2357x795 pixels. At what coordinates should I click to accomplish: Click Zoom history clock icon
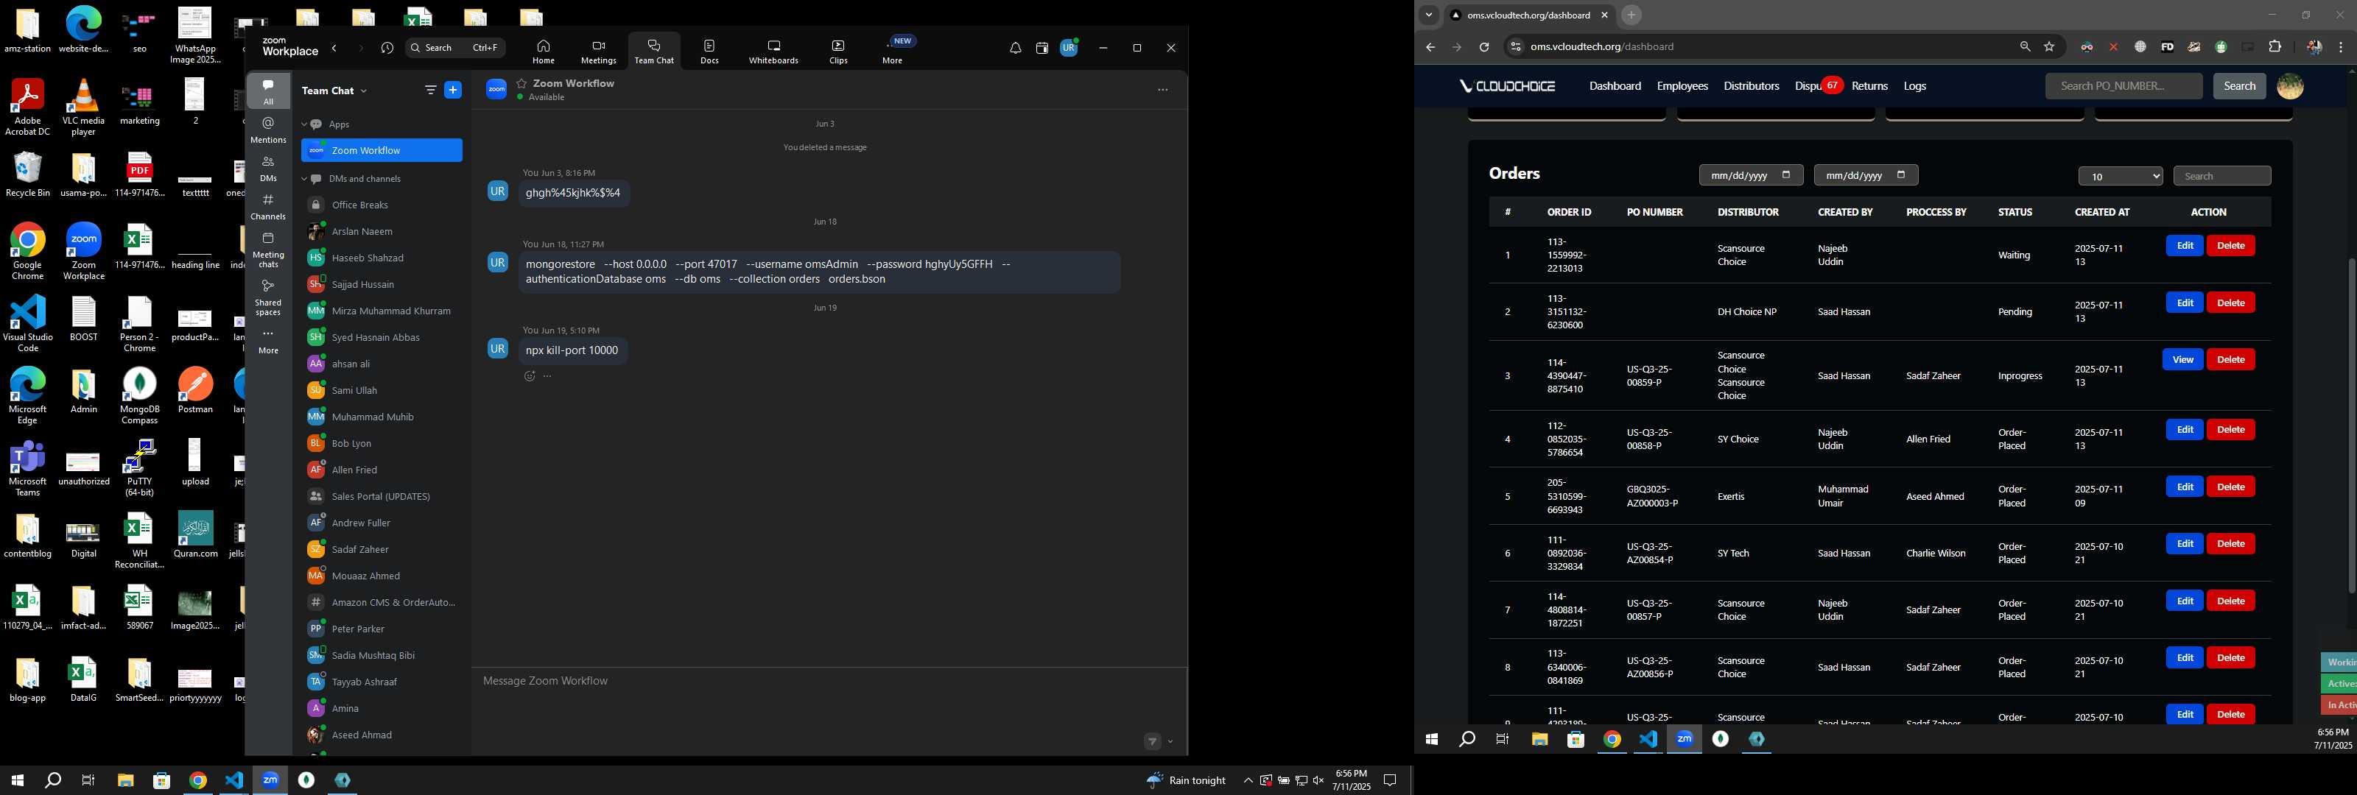(387, 49)
